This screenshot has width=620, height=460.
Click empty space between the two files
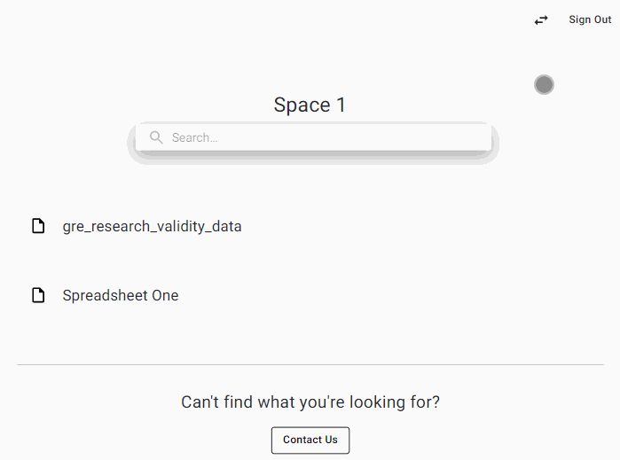tap(310, 261)
